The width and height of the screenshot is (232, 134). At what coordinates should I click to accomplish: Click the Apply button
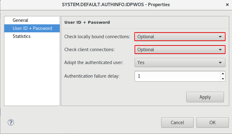[205, 97]
